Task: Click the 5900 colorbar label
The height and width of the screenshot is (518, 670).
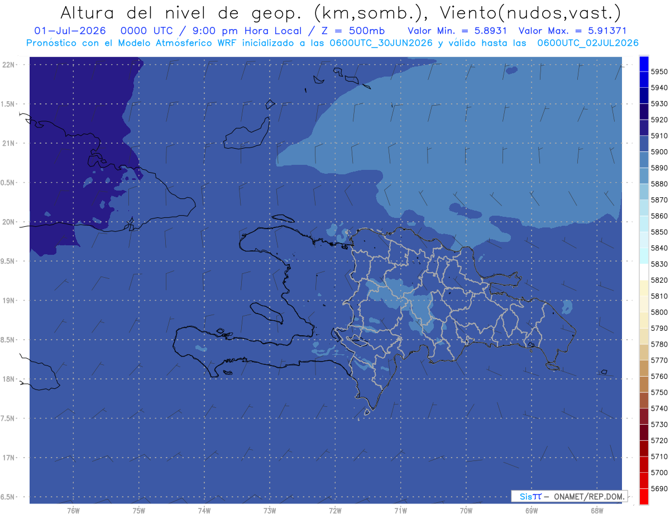Action: pyautogui.click(x=659, y=152)
